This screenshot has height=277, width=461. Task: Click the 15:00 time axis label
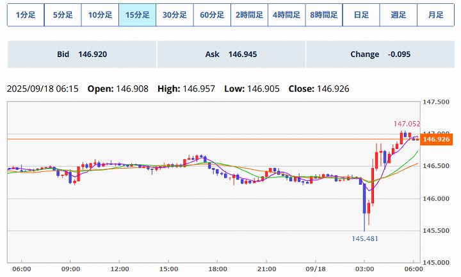click(169, 269)
